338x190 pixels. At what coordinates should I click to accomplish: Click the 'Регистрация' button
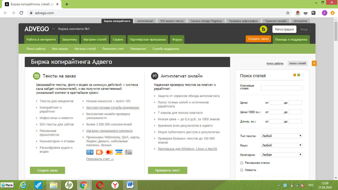pyautogui.click(x=284, y=29)
